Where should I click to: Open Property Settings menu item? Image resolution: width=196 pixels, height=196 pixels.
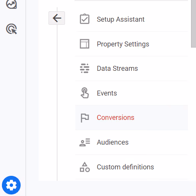pos(131,44)
